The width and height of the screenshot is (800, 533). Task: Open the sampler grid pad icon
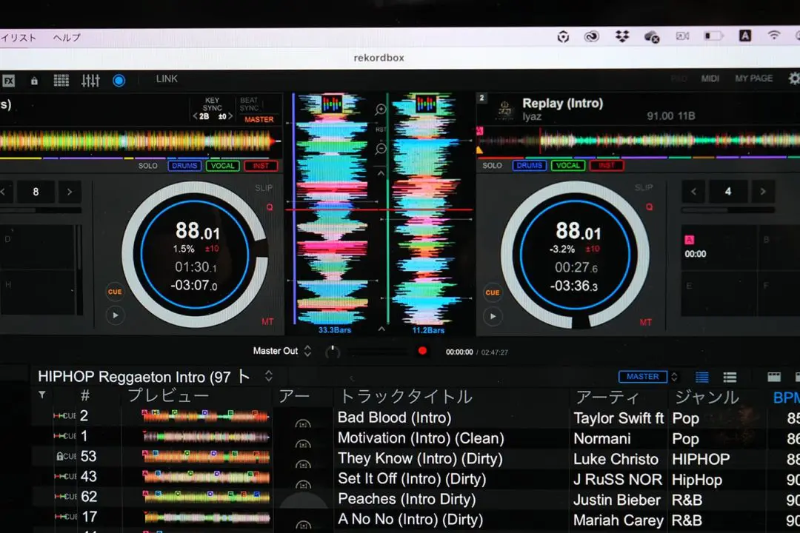61,80
